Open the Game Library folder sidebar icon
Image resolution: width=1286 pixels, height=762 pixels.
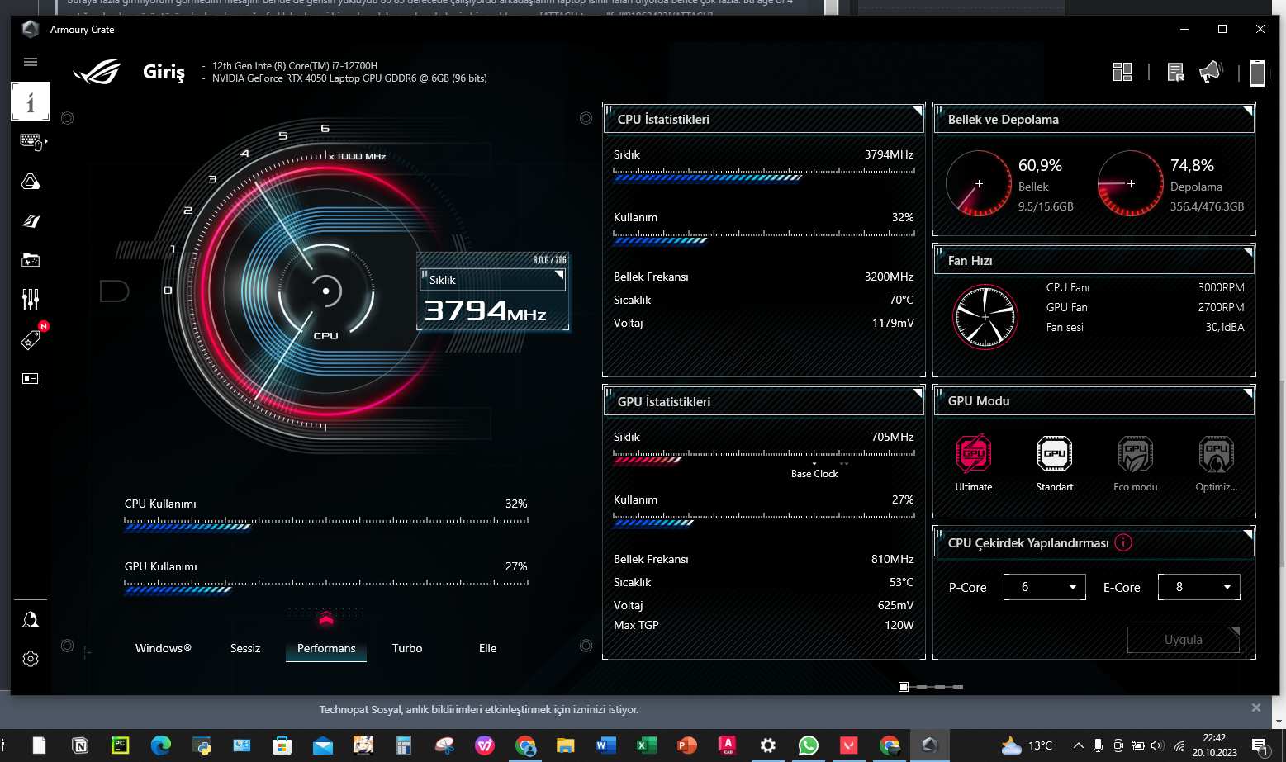(x=31, y=260)
